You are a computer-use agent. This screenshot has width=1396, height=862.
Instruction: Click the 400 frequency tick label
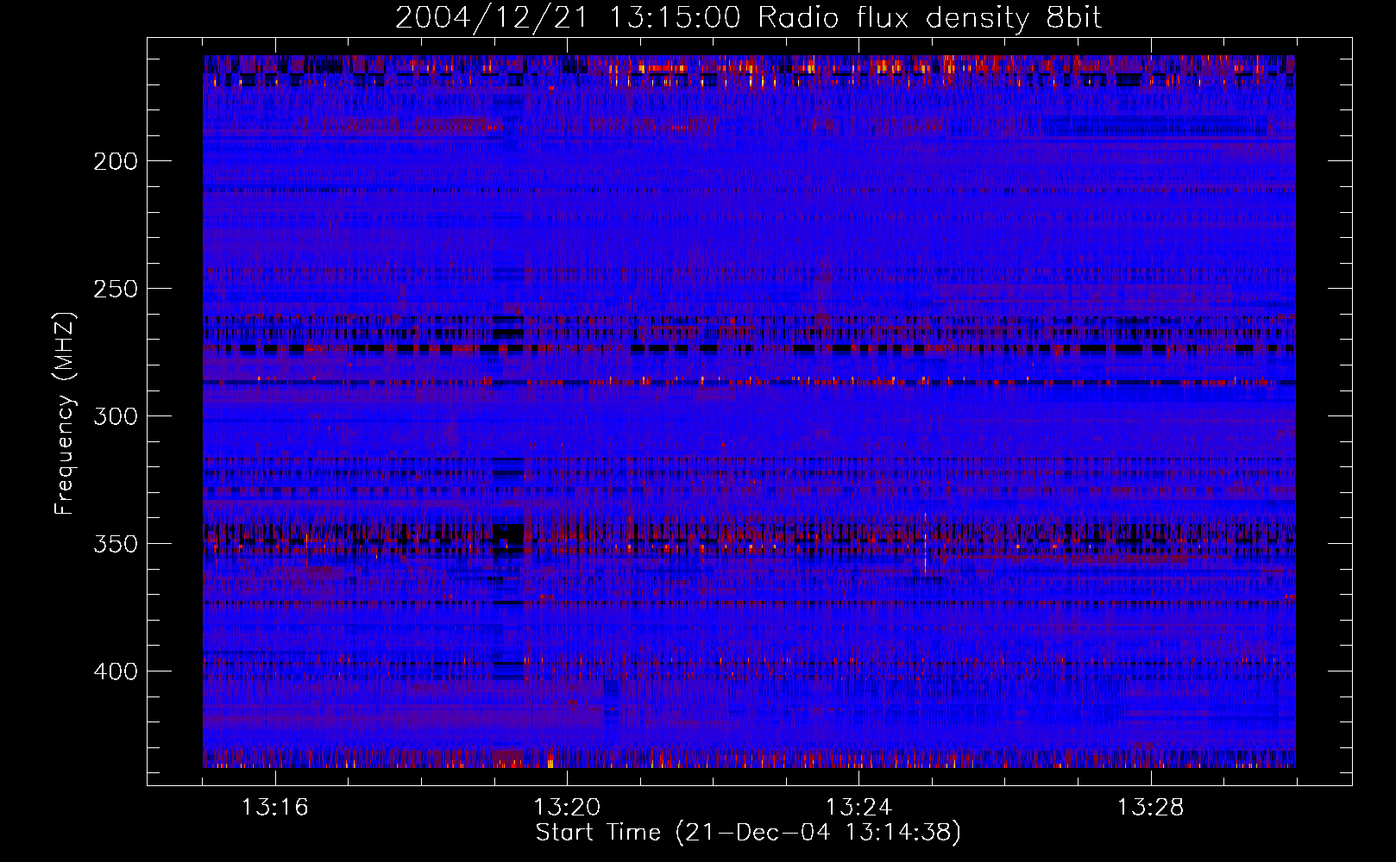click(116, 671)
